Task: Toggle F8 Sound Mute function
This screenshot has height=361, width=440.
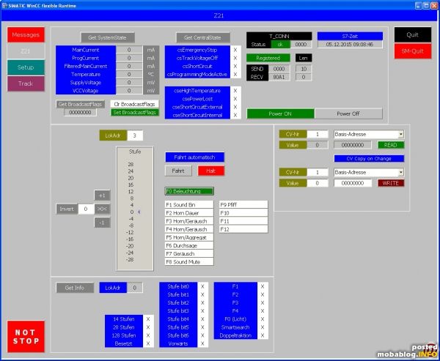Action: (189, 262)
